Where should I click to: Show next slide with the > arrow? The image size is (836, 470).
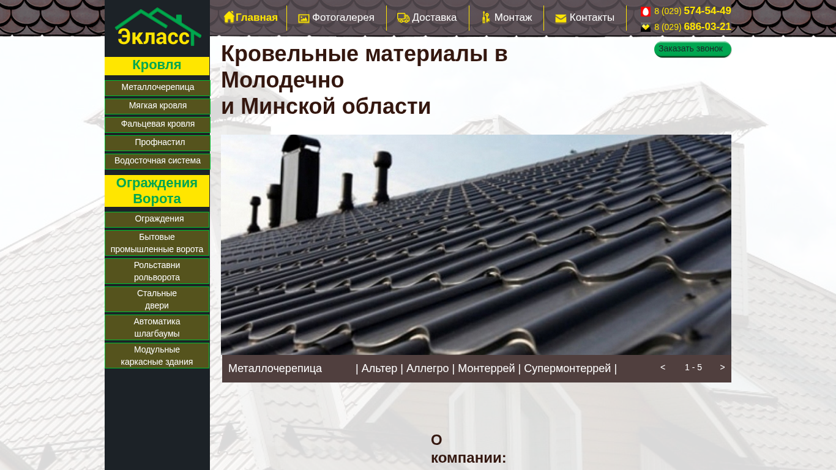722,367
